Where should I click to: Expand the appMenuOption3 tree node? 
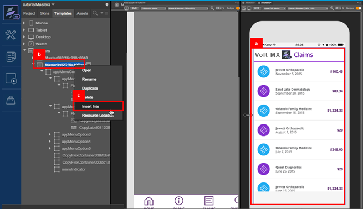[x=50, y=134]
